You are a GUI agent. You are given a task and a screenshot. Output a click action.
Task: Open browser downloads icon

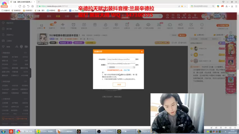pyautogui.click(x=232, y=6)
